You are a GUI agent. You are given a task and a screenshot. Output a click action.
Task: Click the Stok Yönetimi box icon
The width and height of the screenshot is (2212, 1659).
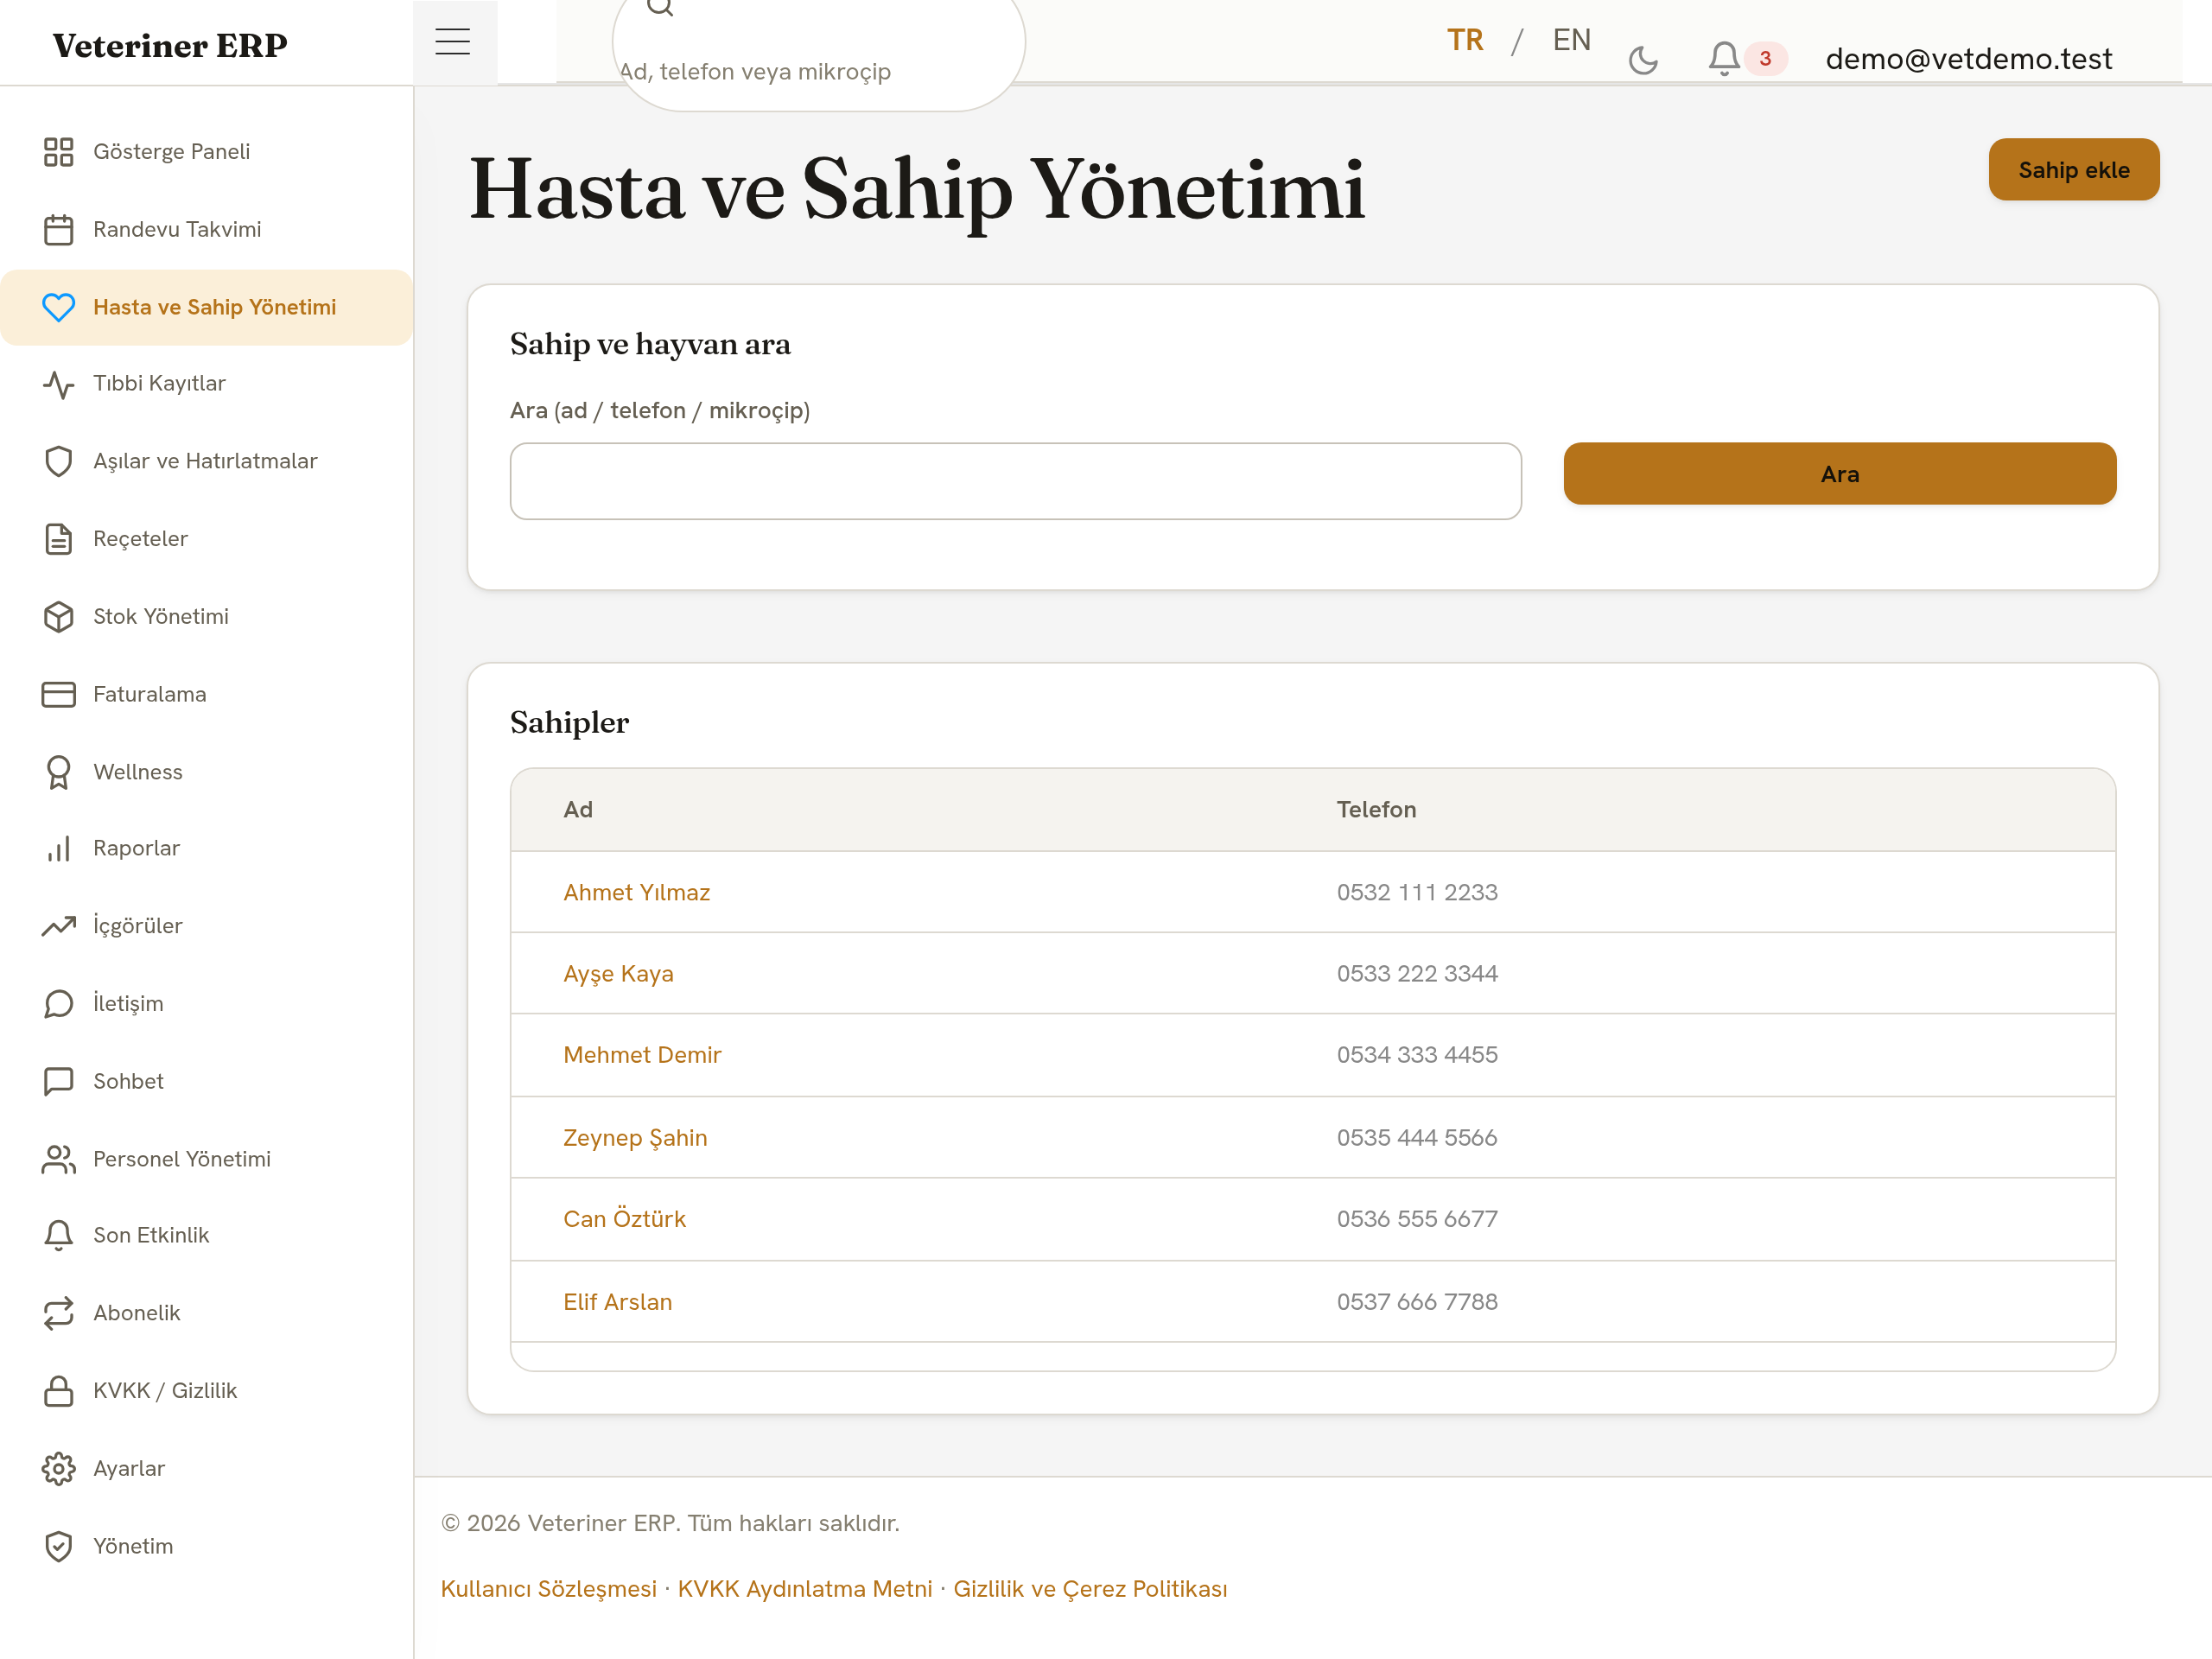(x=58, y=616)
